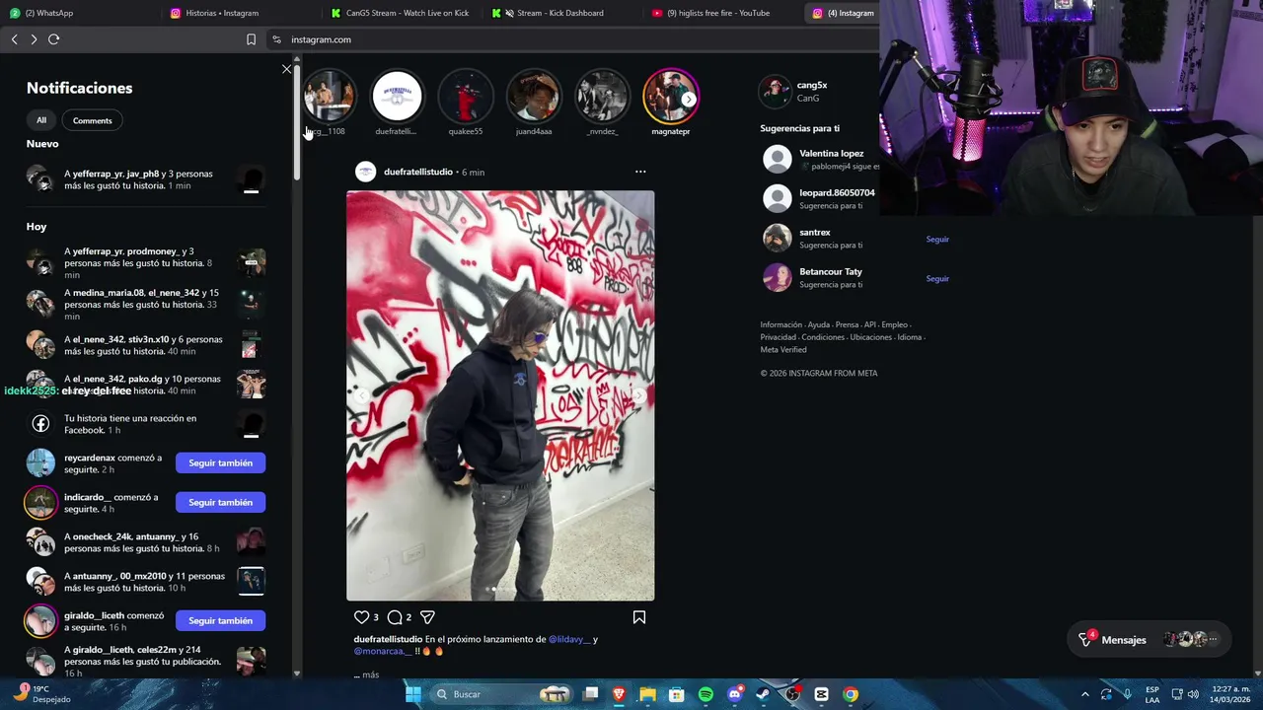1263x710 pixels.
Task: Bookmark page with address bar icon
Action: click(x=251, y=39)
